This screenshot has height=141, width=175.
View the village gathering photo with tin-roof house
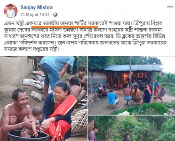132,85
